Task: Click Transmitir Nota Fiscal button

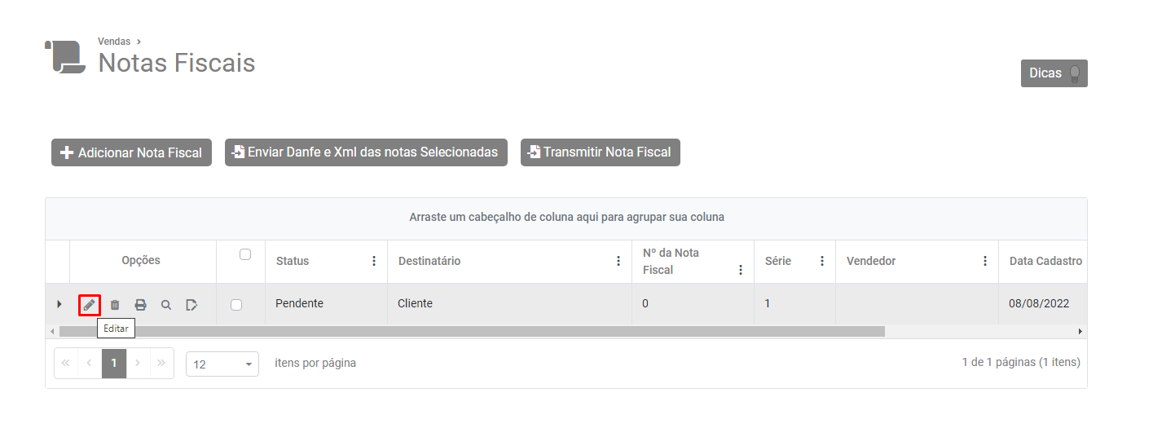Action: (x=601, y=152)
